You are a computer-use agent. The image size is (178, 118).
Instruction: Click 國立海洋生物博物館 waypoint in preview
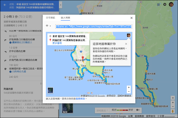(74, 50)
